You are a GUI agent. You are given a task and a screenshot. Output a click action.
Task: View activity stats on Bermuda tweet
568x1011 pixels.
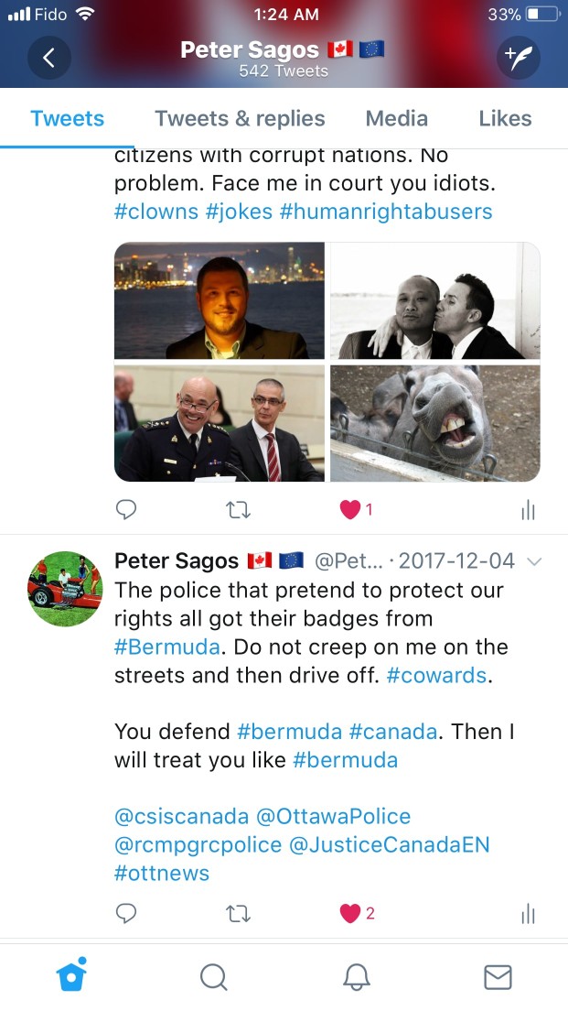click(x=528, y=913)
